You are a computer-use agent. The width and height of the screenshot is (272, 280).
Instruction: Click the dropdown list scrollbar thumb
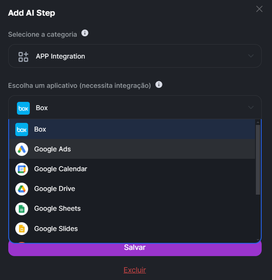(x=258, y=160)
